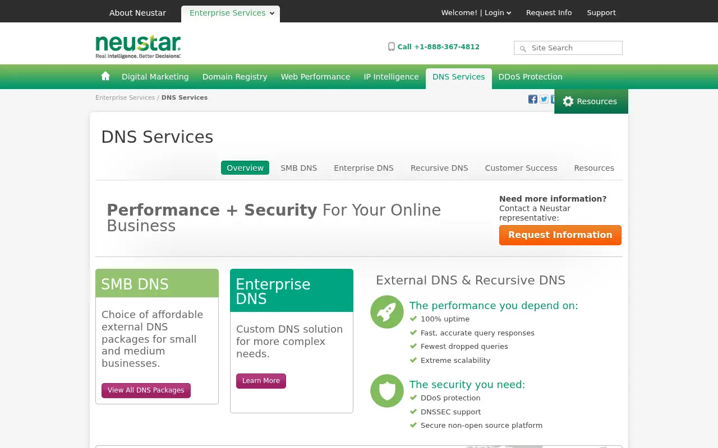Open Web Performance in the green nav bar
The width and height of the screenshot is (718, 448).
tap(315, 77)
